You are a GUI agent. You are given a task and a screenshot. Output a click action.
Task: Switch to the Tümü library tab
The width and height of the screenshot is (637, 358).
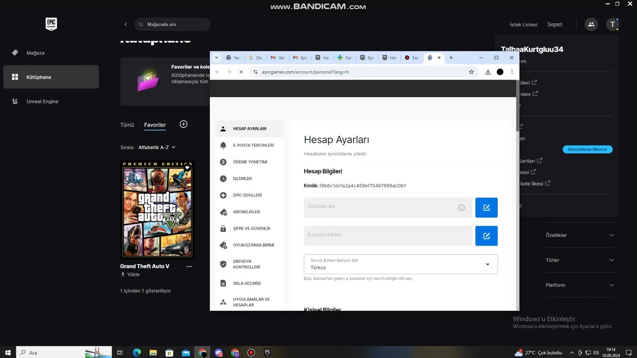(127, 125)
